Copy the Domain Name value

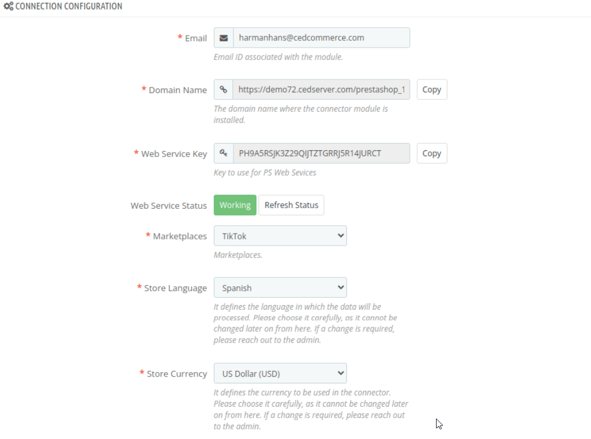click(x=431, y=90)
